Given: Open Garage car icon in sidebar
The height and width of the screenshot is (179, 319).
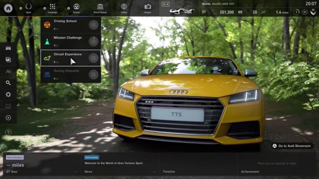Looking at the screenshot, I should click(8, 48).
